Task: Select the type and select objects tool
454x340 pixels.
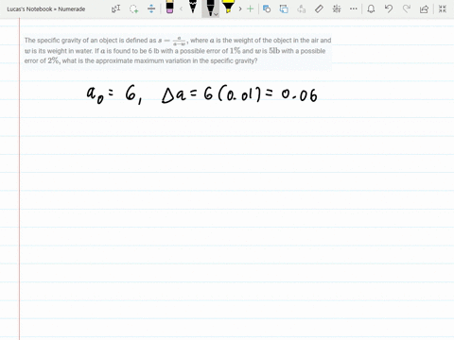Action: [115, 8]
